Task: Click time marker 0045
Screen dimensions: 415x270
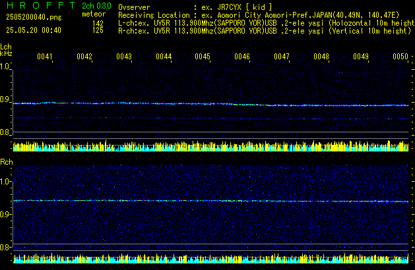Action: point(203,57)
